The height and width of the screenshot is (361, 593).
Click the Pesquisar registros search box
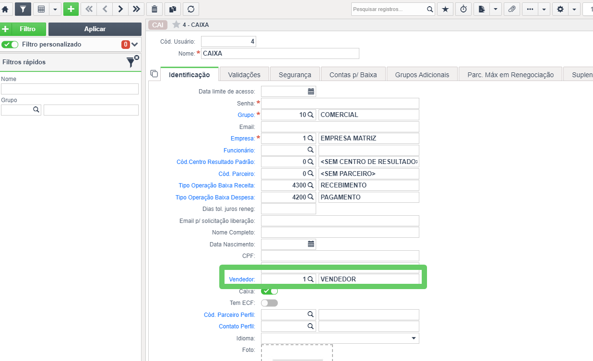click(388, 9)
